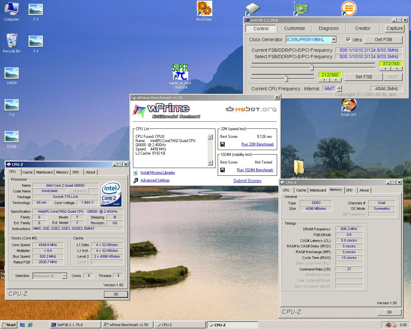Click CPU List scrollbar down arrow
The height and width of the screenshot is (329, 411).
(210, 163)
